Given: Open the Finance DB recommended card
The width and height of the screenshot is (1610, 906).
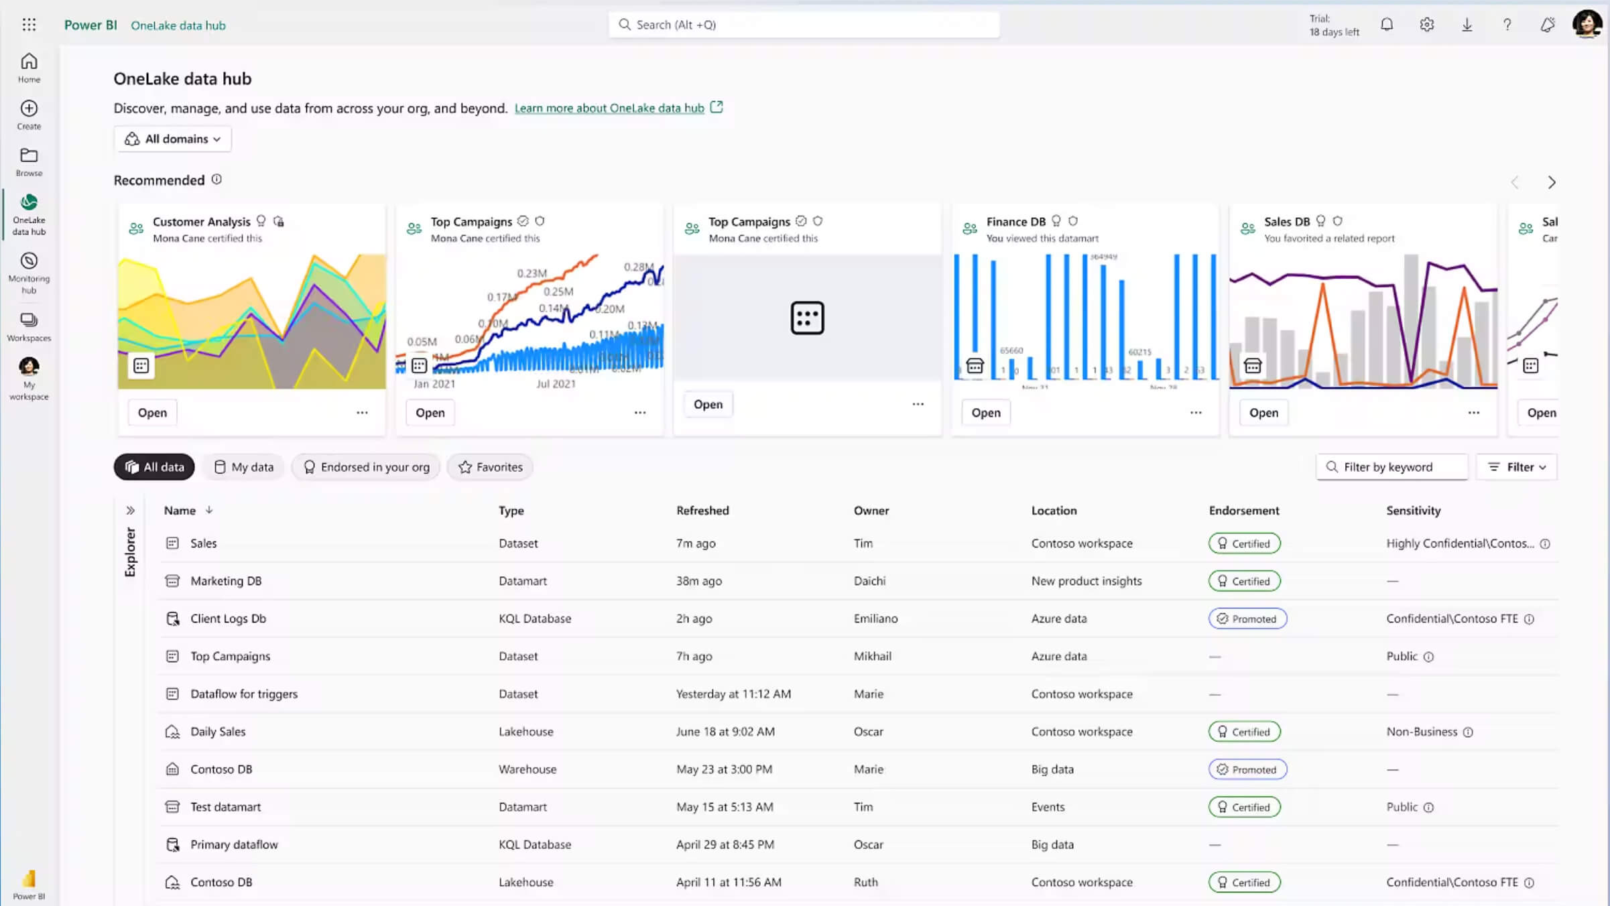Looking at the screenshot, I should click(985, 412).
